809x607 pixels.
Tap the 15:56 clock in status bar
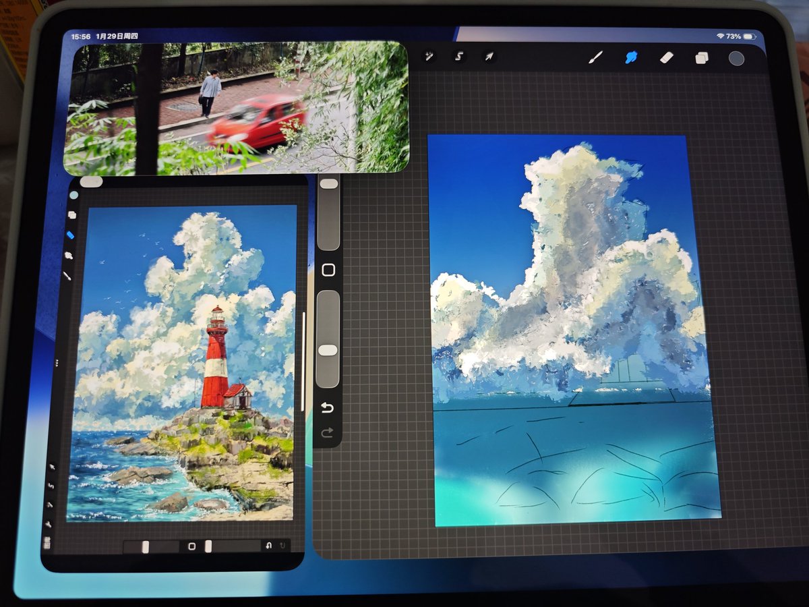pyautogui.click(x=81, y=36)
